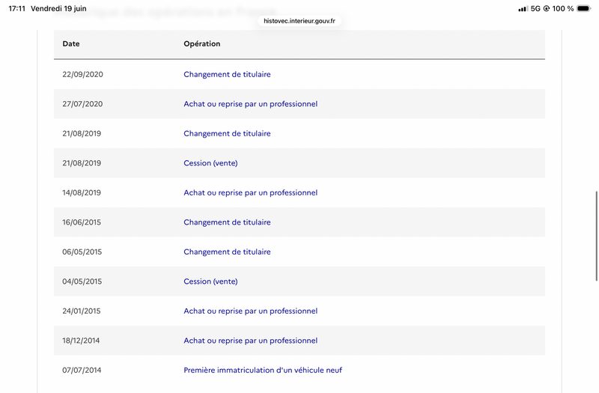This screenshot has height=393, width=599.
Task: Open the 14/08/2019 Achat ou reprise link
Action: [251, 193]
